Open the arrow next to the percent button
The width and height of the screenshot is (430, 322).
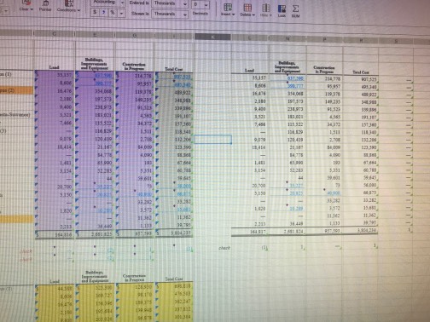pos(121,13)
